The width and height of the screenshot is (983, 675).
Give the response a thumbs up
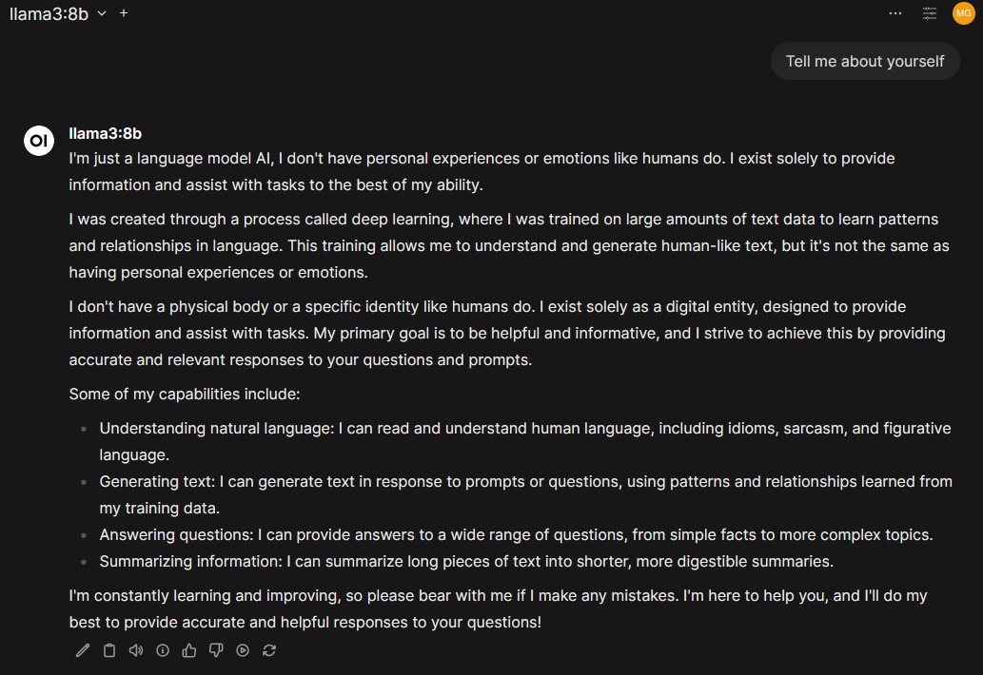(x=189, y=651)
